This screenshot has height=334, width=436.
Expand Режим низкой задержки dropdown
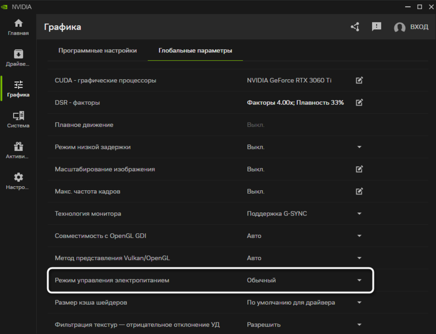click(359, 147)
